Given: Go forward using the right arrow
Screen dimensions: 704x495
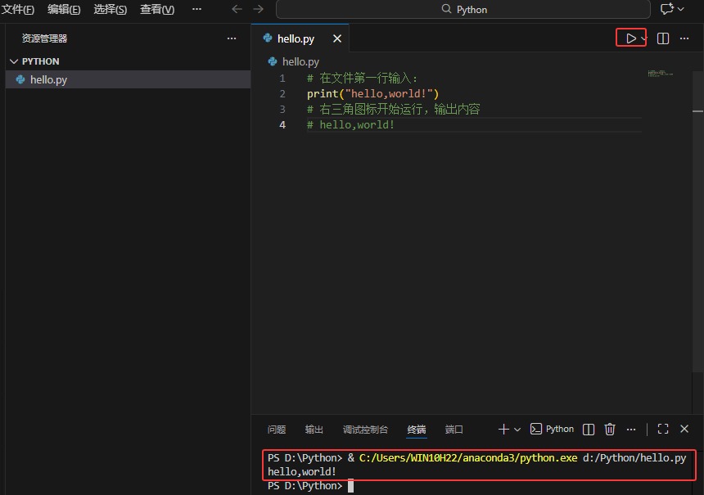Looking at the screenshot, I should pos(259,9).
